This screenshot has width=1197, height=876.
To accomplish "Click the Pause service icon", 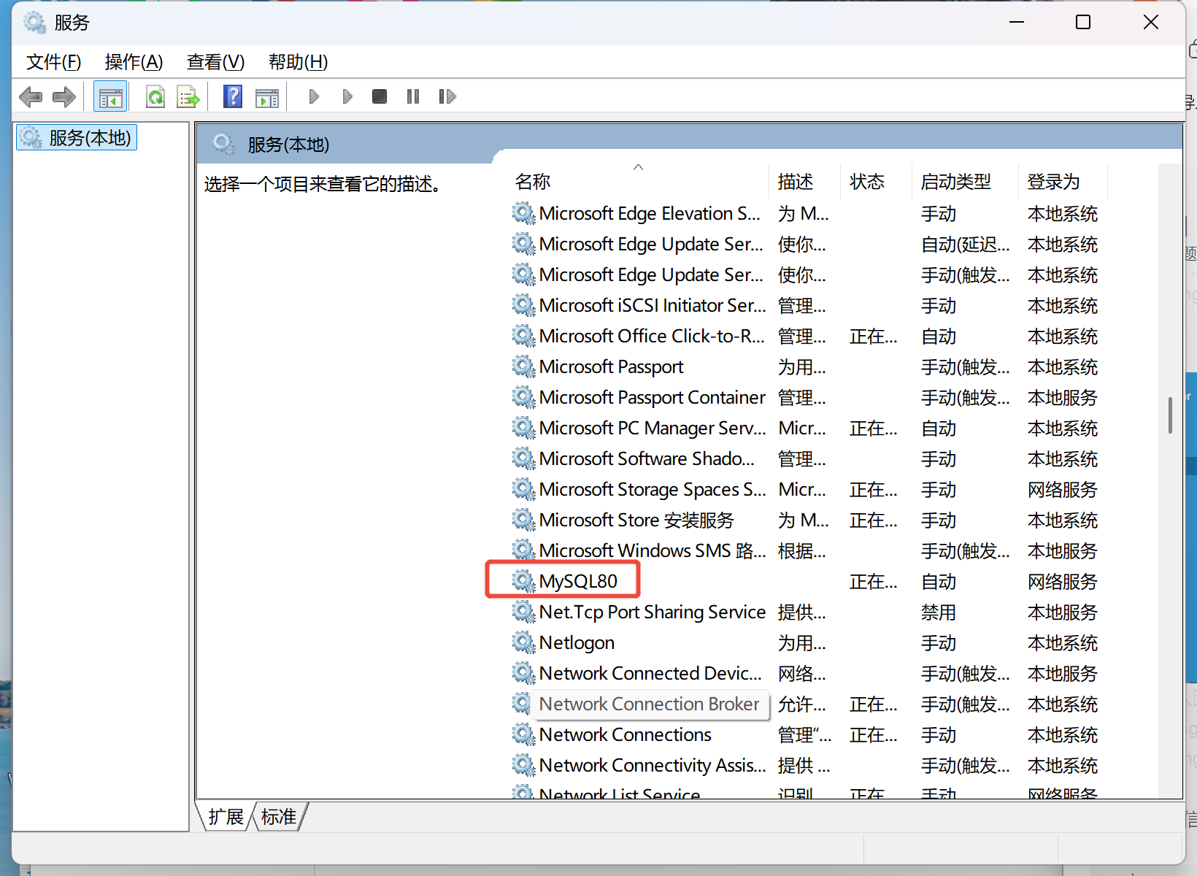I will click(413, 96).
